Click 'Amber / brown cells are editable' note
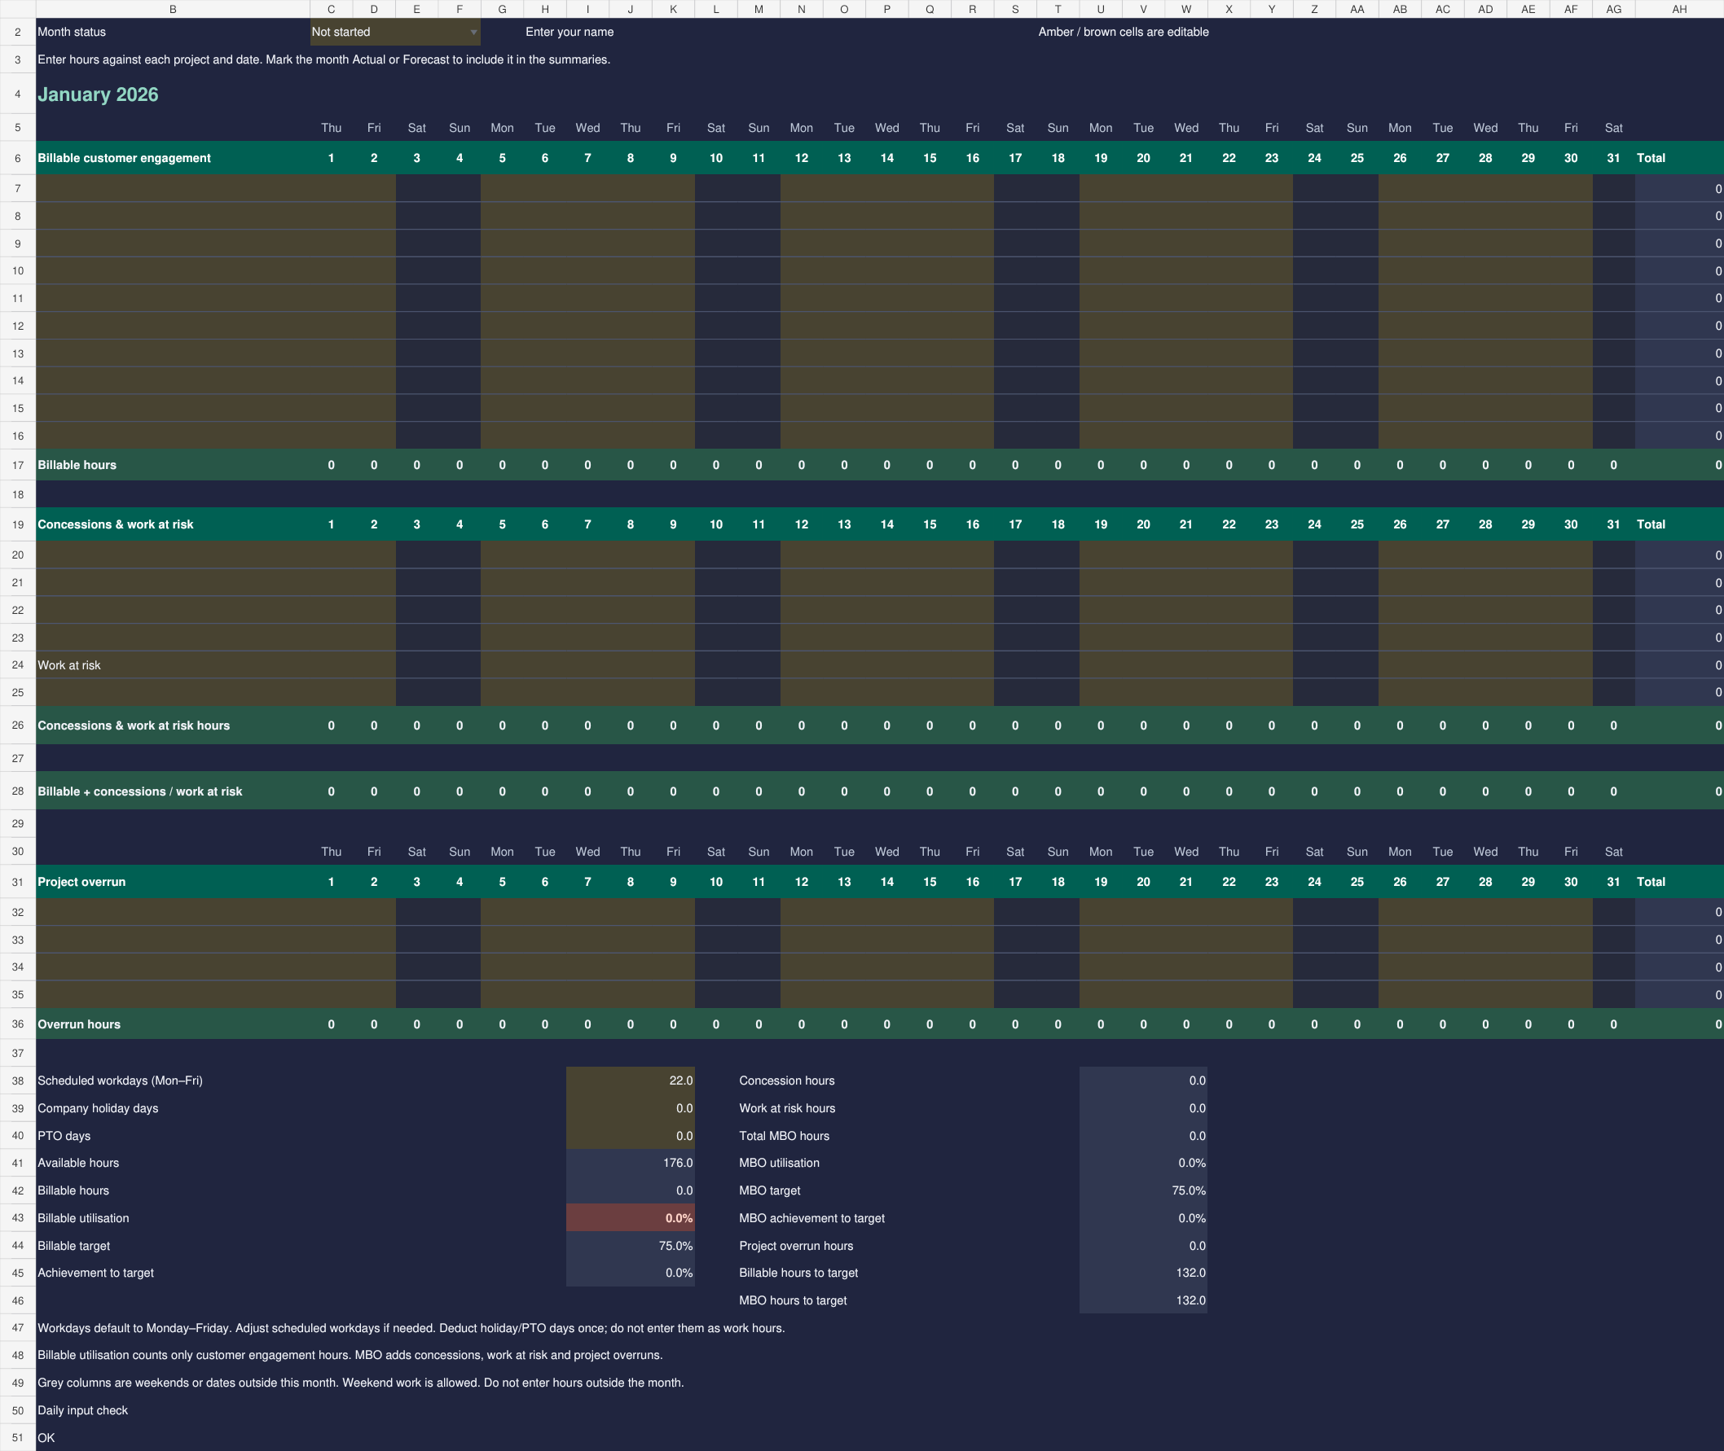Image resolution: width=1724 pixels, height=1451 pixels. coord(1124,32)
